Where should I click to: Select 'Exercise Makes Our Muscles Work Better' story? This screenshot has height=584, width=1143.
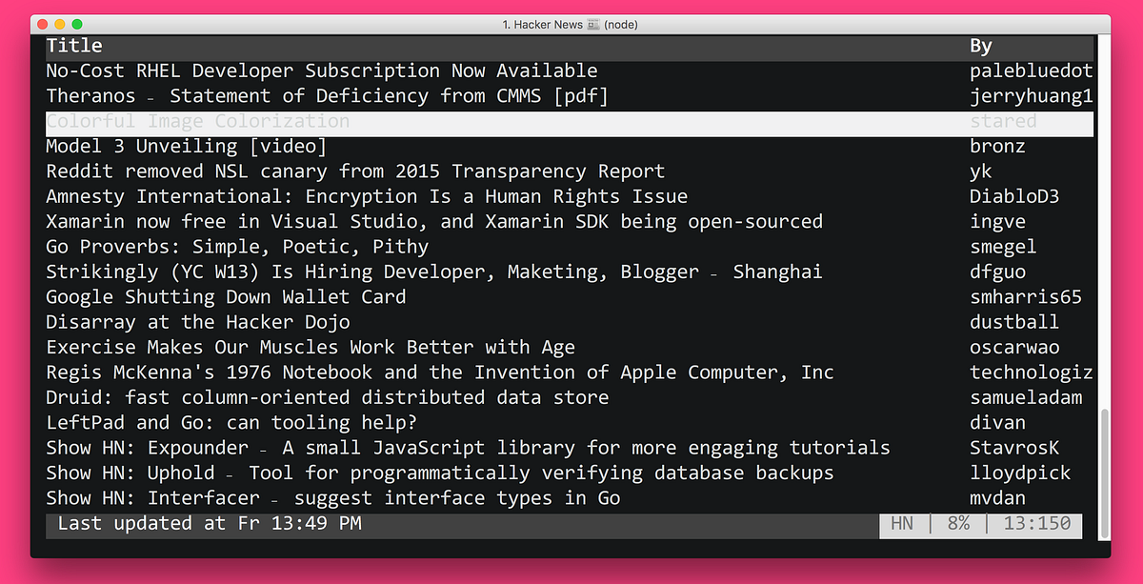tap(311, 347)
